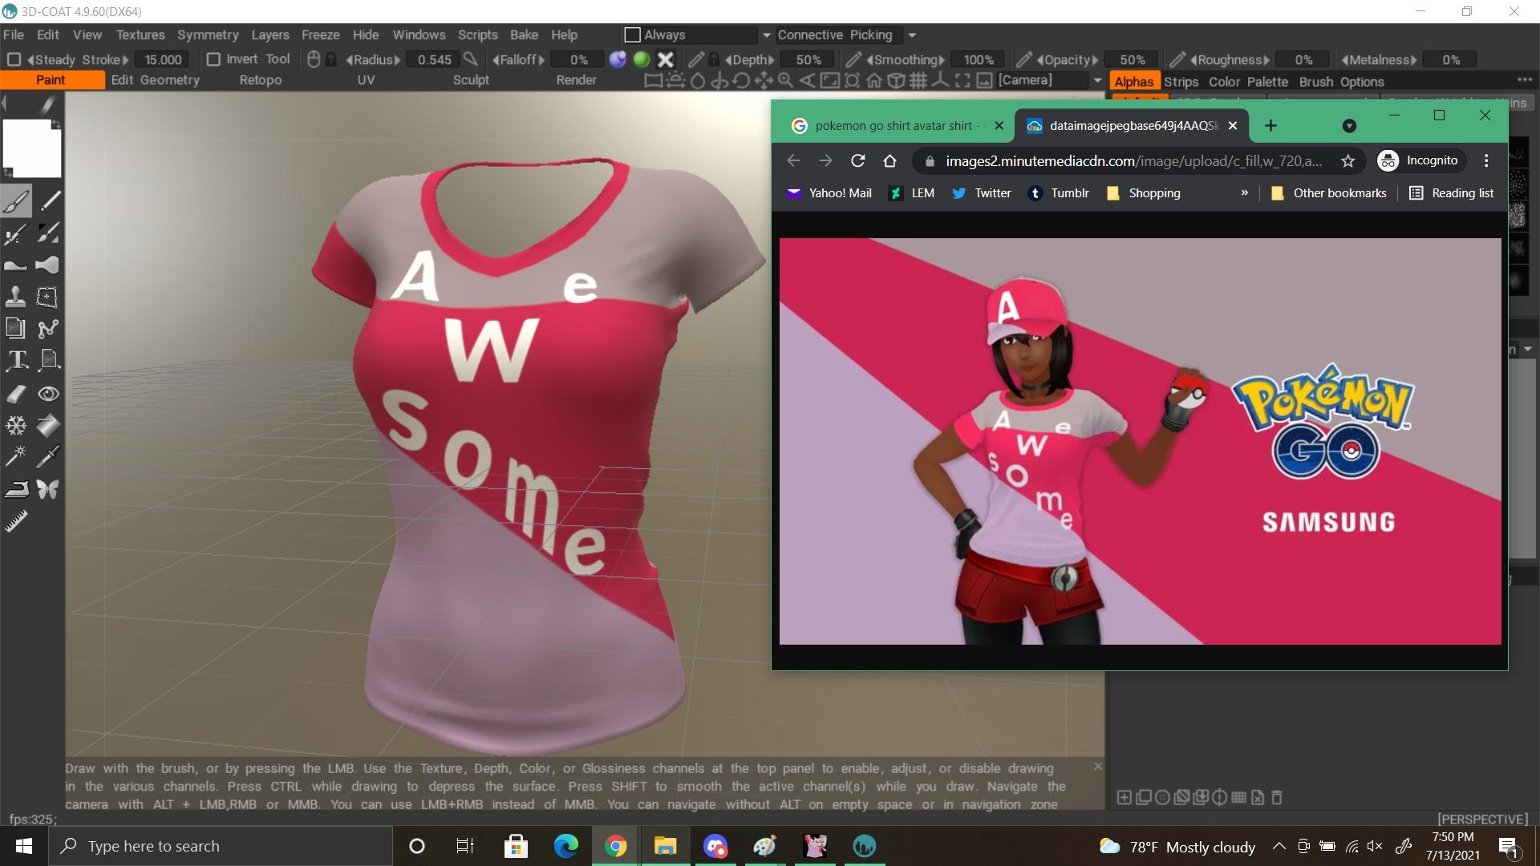Select the Text tool
1540x866 pixels.
pyautogui.click(x=17, y=360)
